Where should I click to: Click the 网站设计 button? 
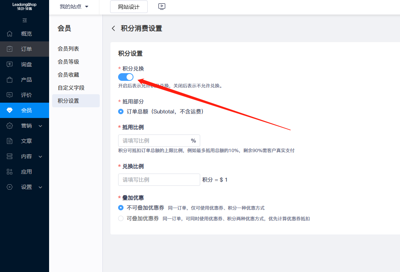click(129, 7)
